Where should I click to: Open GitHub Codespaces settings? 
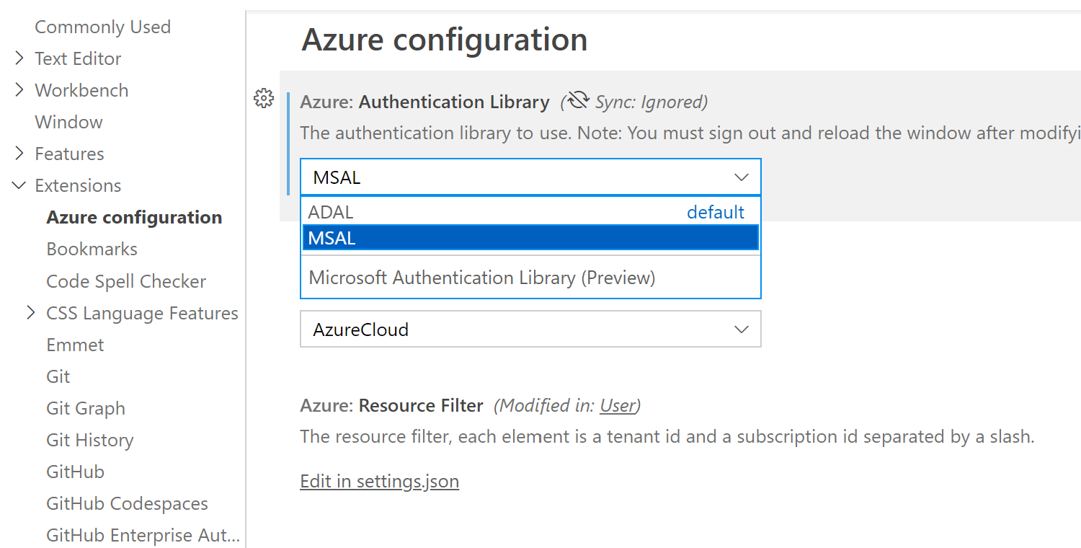pos(127,503)
